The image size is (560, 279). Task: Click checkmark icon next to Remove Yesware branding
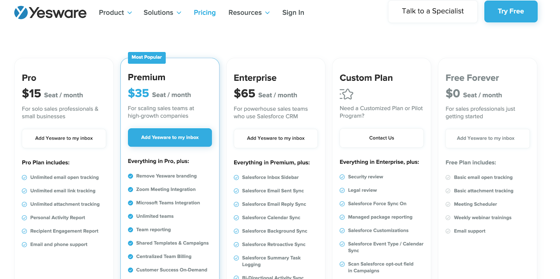(x=131, y=176)
